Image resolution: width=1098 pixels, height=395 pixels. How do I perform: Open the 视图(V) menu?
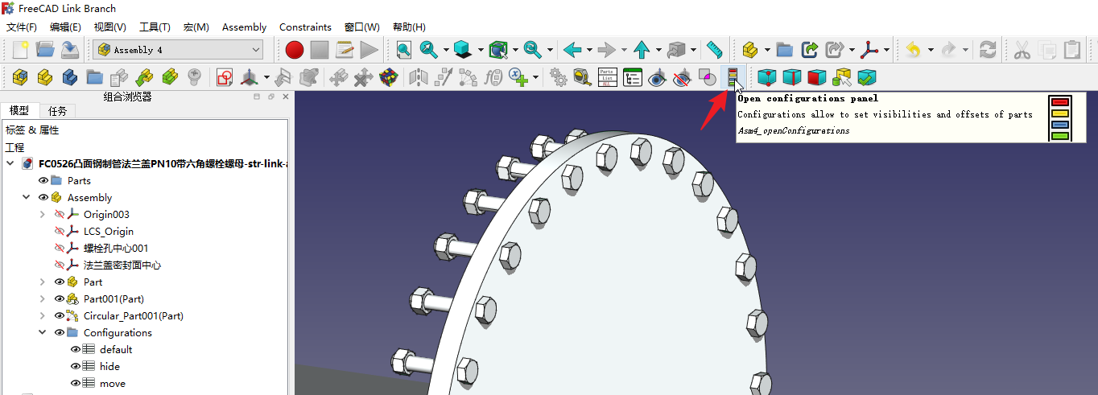click(x=109, y=27)
